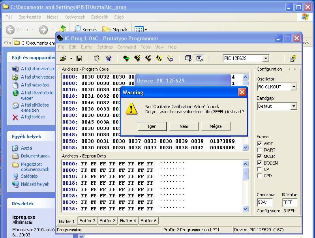This screenshot has height=238, width=315.
Task: Open IC-Prog Edit menu
Action: click(73, 47)
